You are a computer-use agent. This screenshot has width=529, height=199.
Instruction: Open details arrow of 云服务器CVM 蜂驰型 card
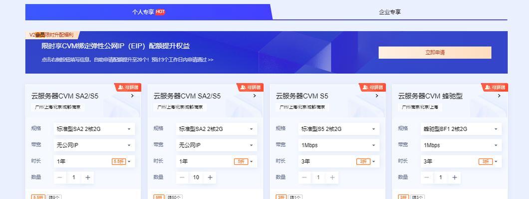tap(499, 96)
